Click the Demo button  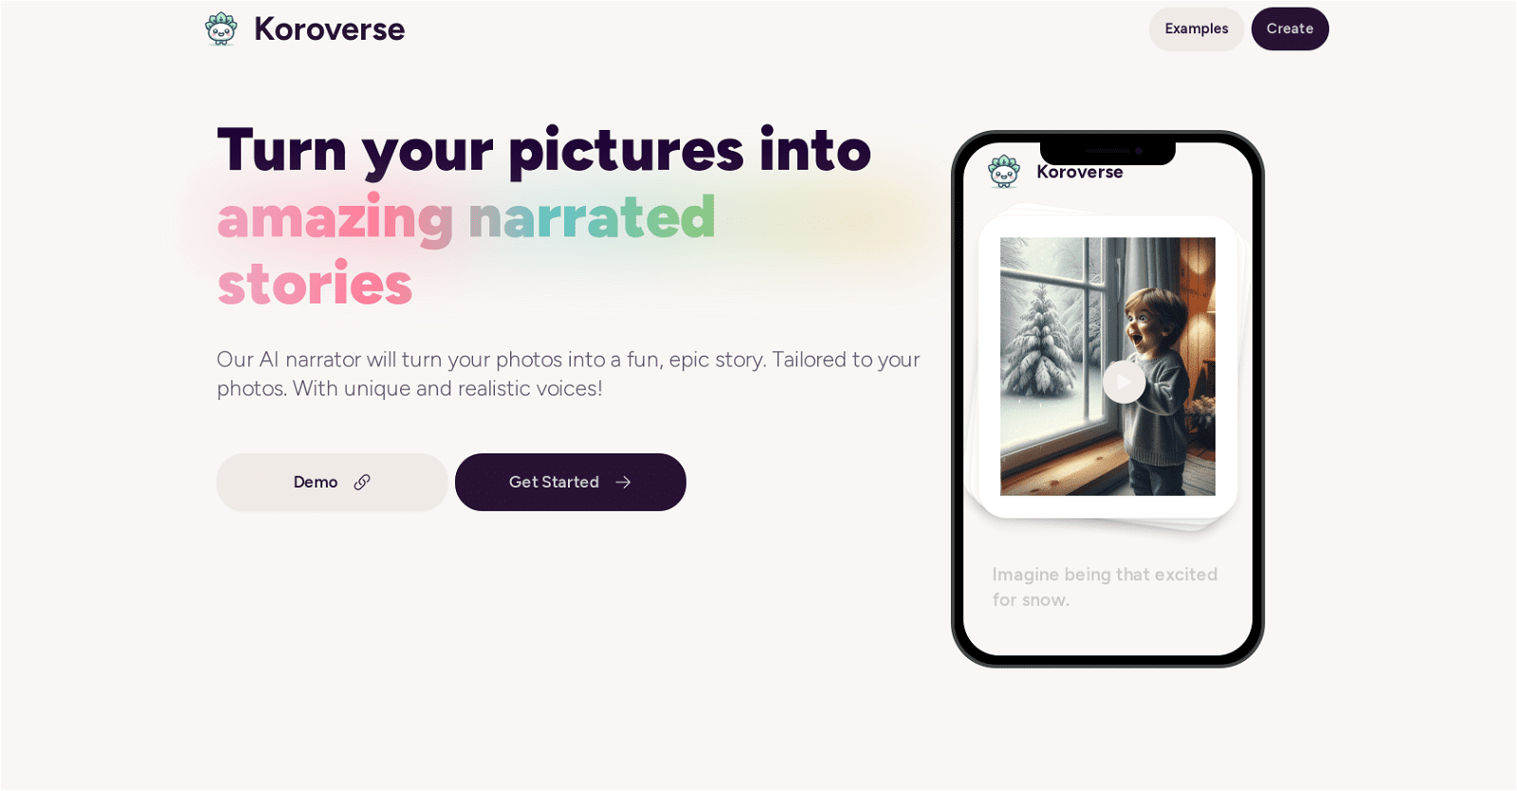tap(332, 482)
